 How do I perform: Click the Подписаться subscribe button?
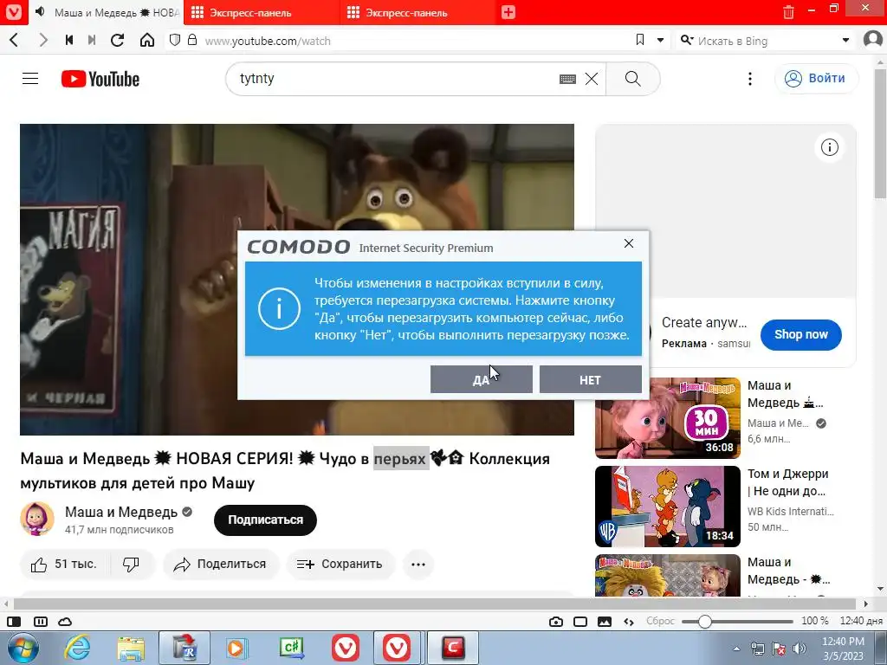265,520
